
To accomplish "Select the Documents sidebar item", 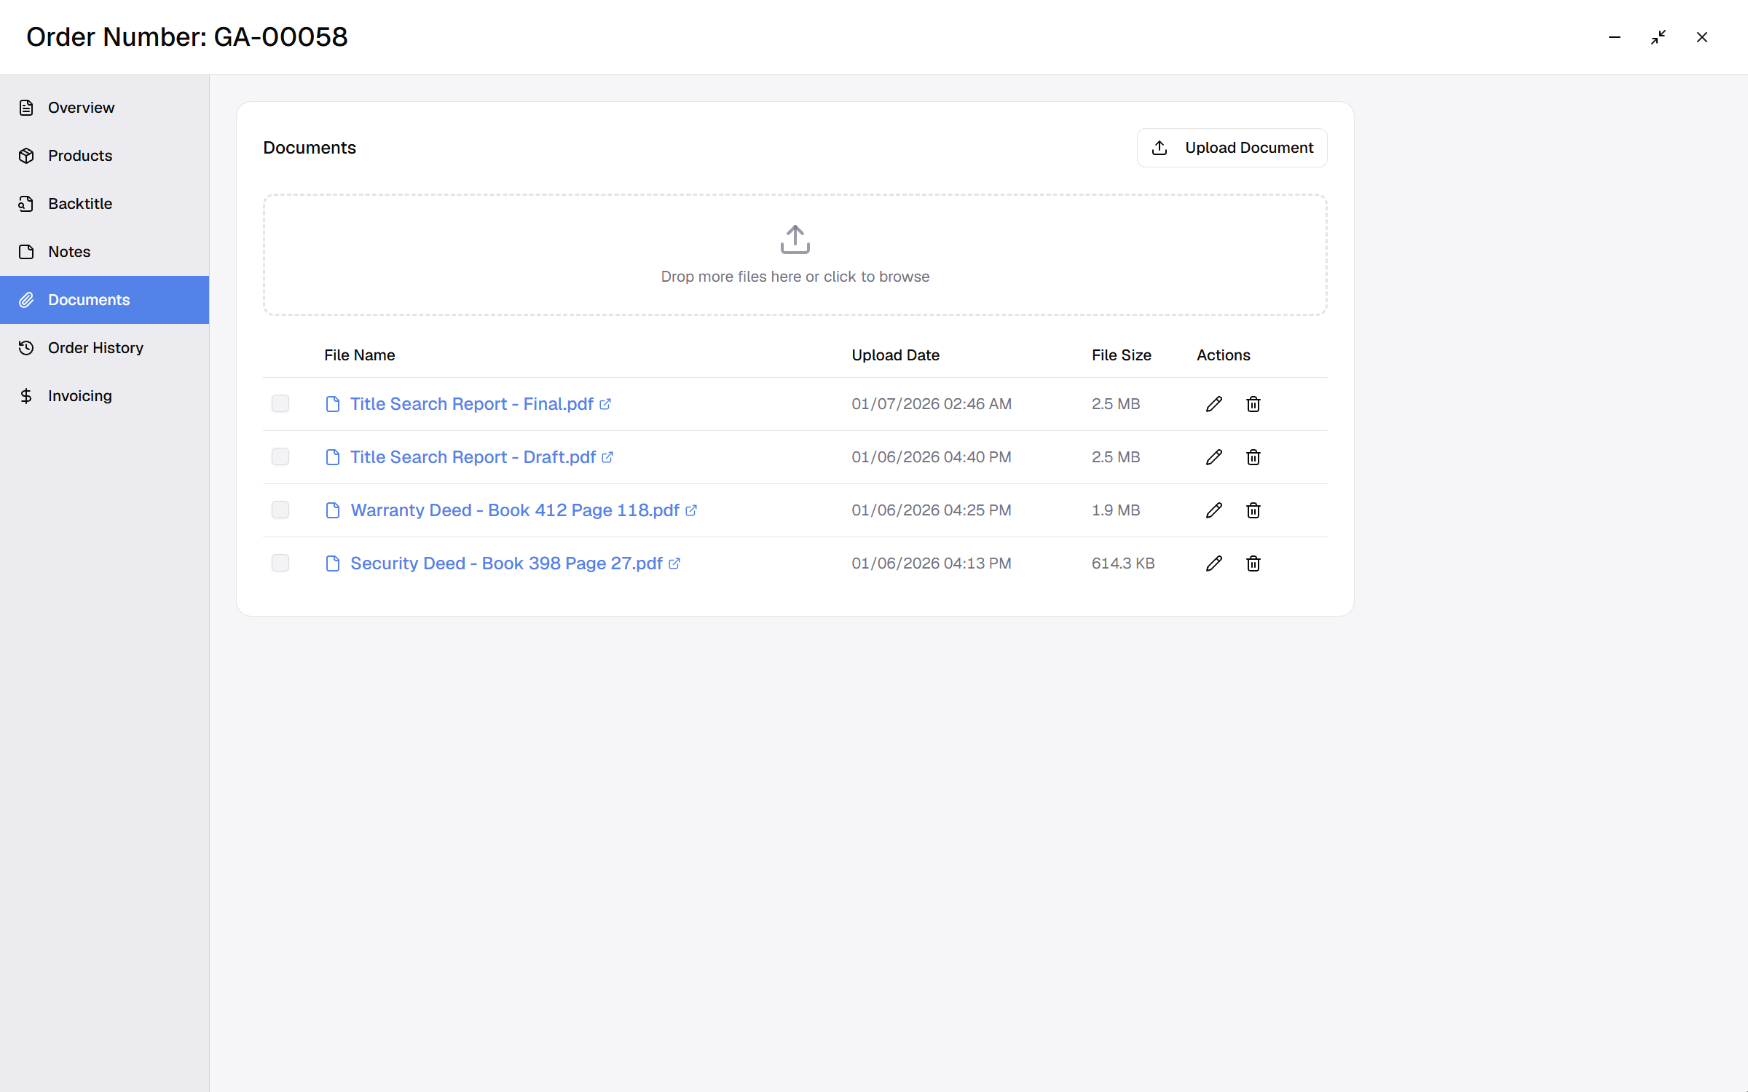I will [104, 300].
